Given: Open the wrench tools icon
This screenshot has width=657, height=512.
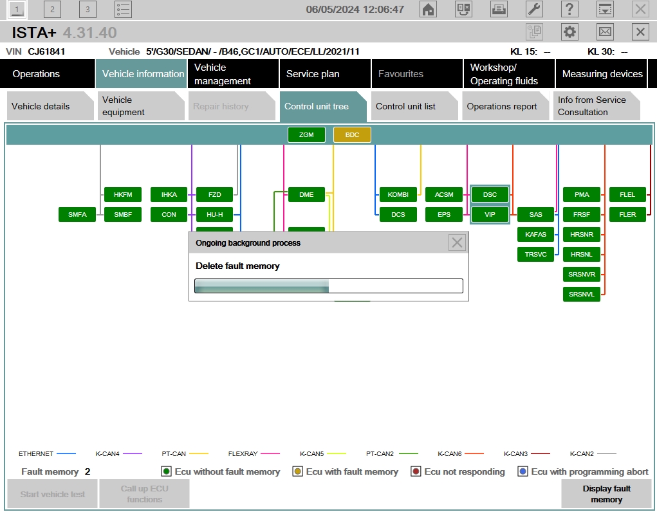Looking at the screenshot, I should coord(534,9).
